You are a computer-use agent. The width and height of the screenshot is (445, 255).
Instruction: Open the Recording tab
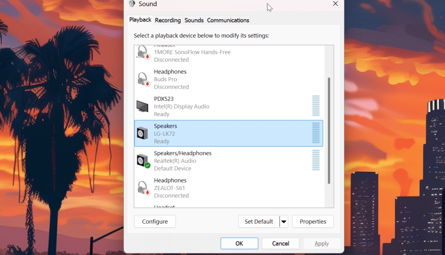[168, 20]
